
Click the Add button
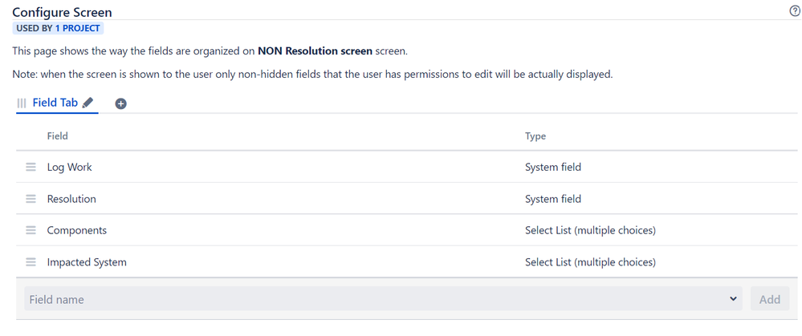click(770, 299)
